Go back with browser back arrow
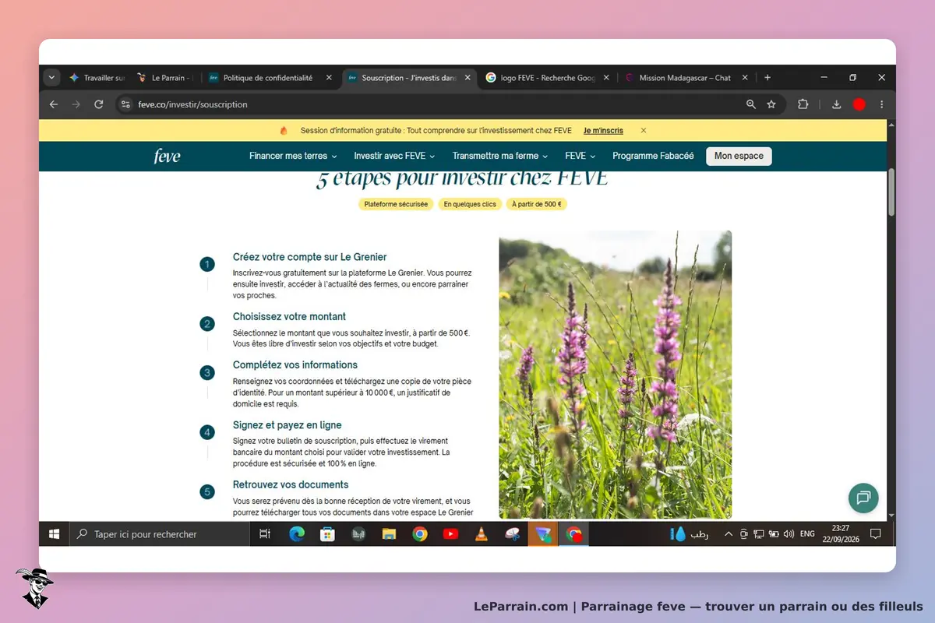 [54, 104]
